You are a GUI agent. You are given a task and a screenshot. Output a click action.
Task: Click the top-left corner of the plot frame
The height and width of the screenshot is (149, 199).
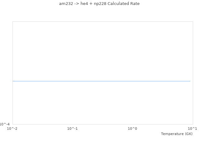point(12,21)
